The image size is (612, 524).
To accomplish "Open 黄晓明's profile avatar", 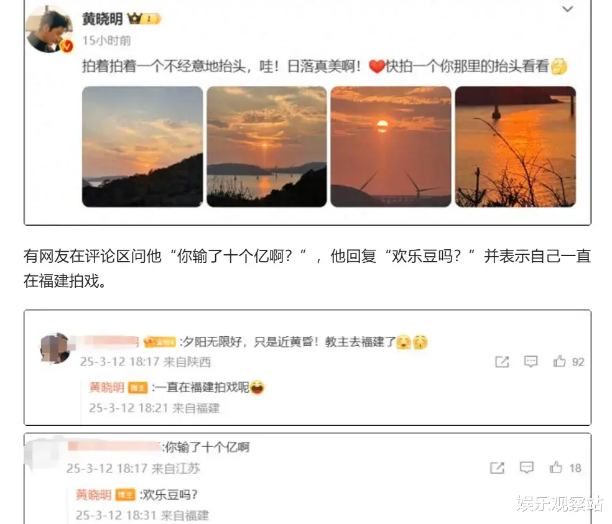I will pyautogui.click(x=49, y=29).
